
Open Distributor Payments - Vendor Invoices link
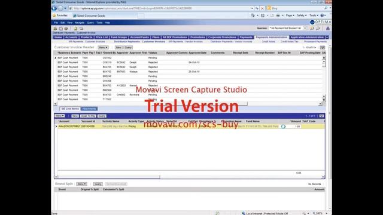(231, 42)
